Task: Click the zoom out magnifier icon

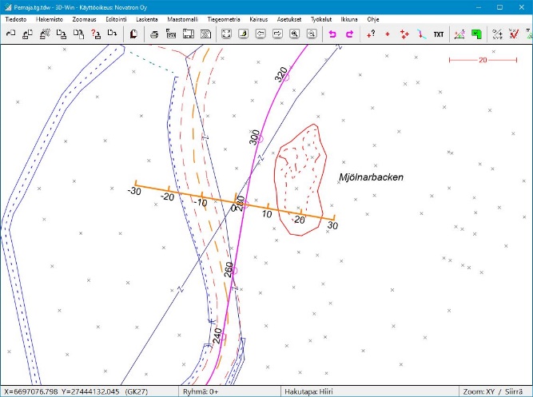Action: (x=311, y=34)
